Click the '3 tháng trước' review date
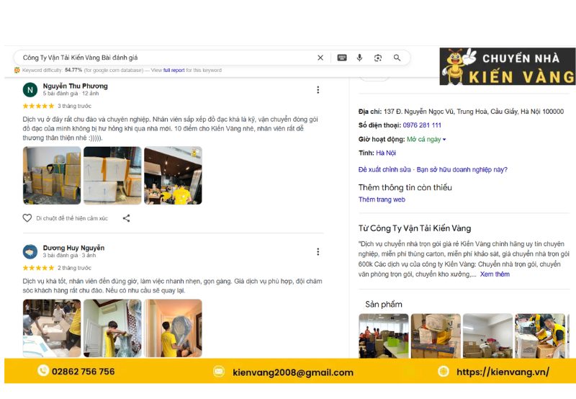Screen dimensions: 576x399 pos(75,106)
